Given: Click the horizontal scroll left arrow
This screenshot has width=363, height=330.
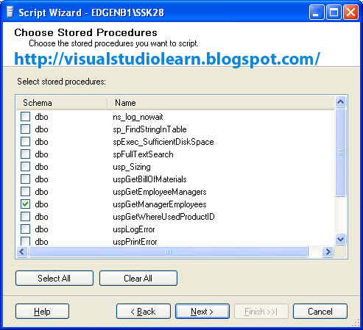Looking at the screenshot, I should pos(22,251).
